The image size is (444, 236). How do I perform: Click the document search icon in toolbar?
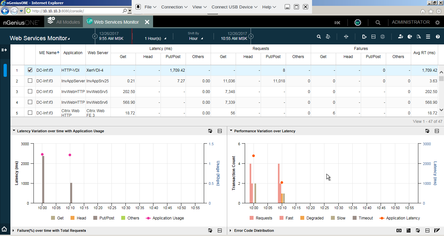[419, 37]
